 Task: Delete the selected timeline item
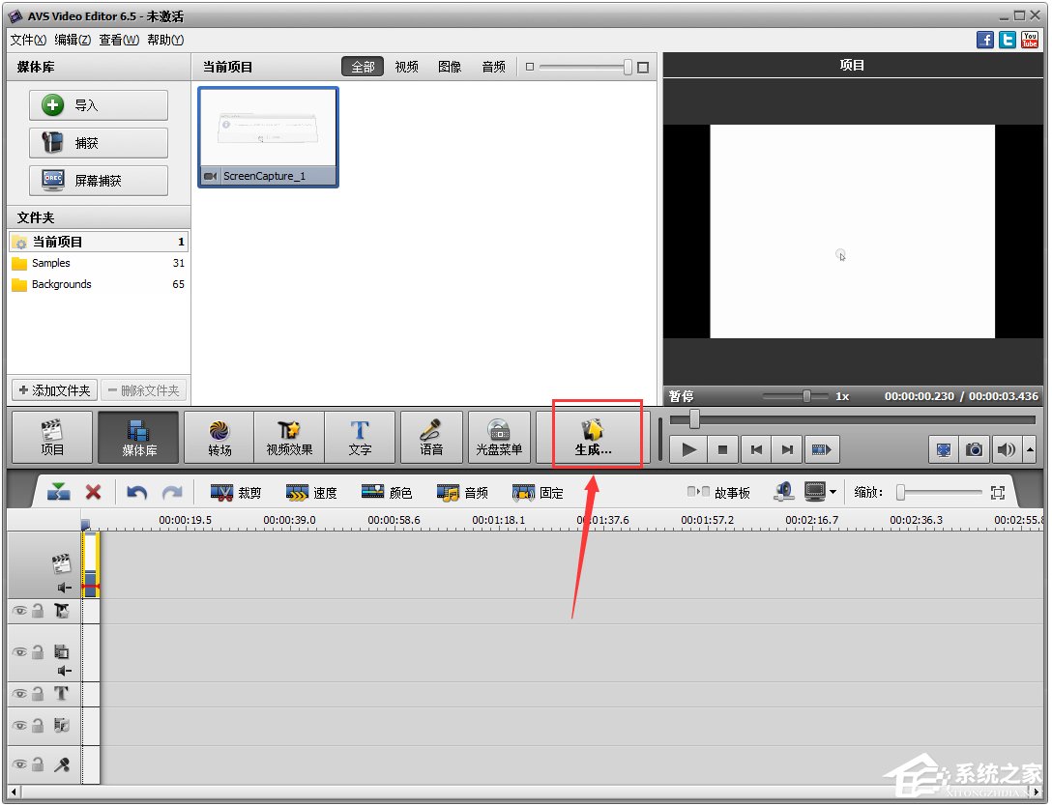pyautogui.click(x=93, y=492)
